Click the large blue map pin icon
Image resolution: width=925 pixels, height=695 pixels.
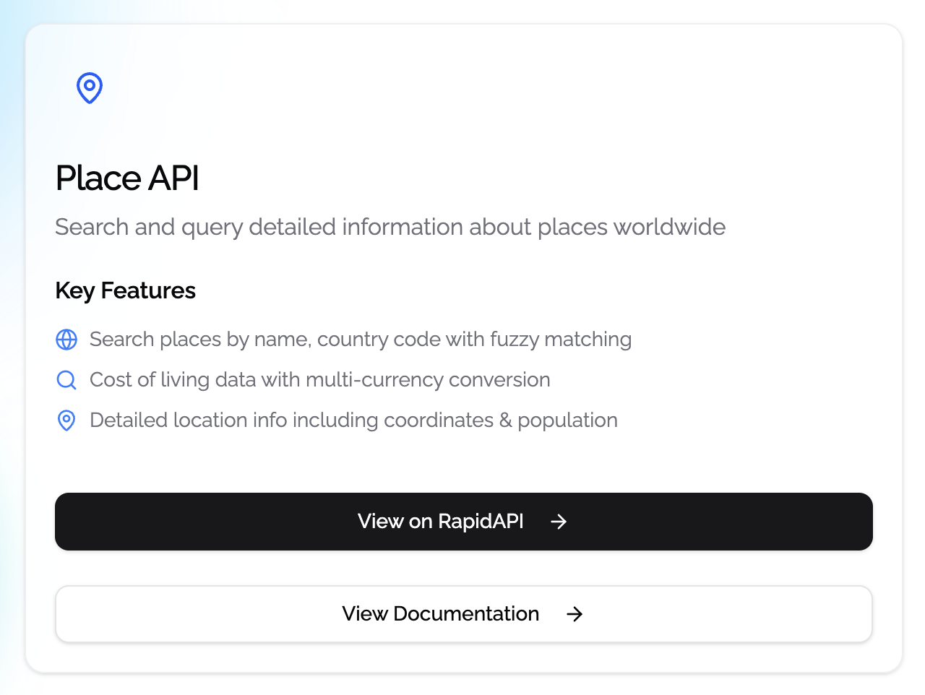[90, 88]
